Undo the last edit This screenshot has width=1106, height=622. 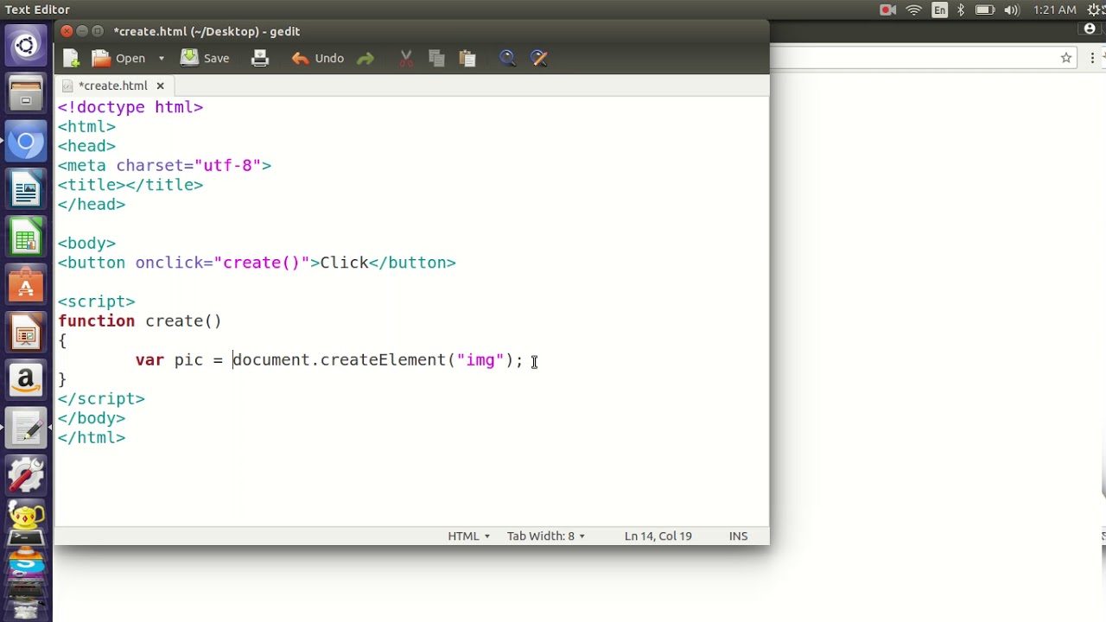tap(318, 59)
